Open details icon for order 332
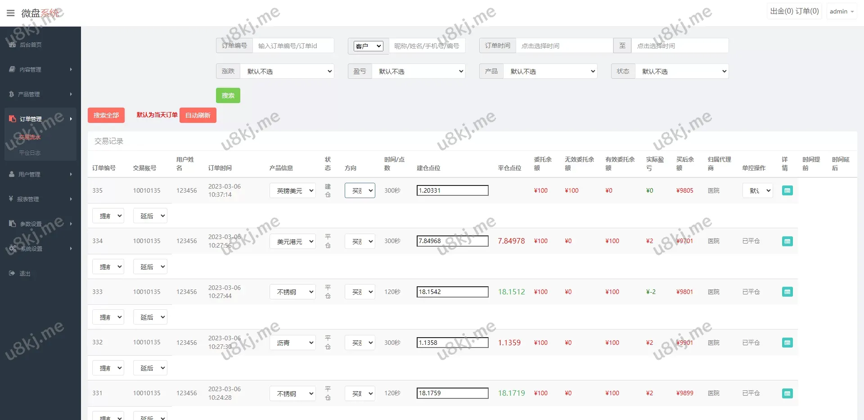 (787, 343)
